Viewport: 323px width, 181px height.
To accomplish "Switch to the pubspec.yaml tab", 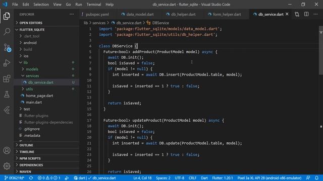I will click(x=97, y=14).
